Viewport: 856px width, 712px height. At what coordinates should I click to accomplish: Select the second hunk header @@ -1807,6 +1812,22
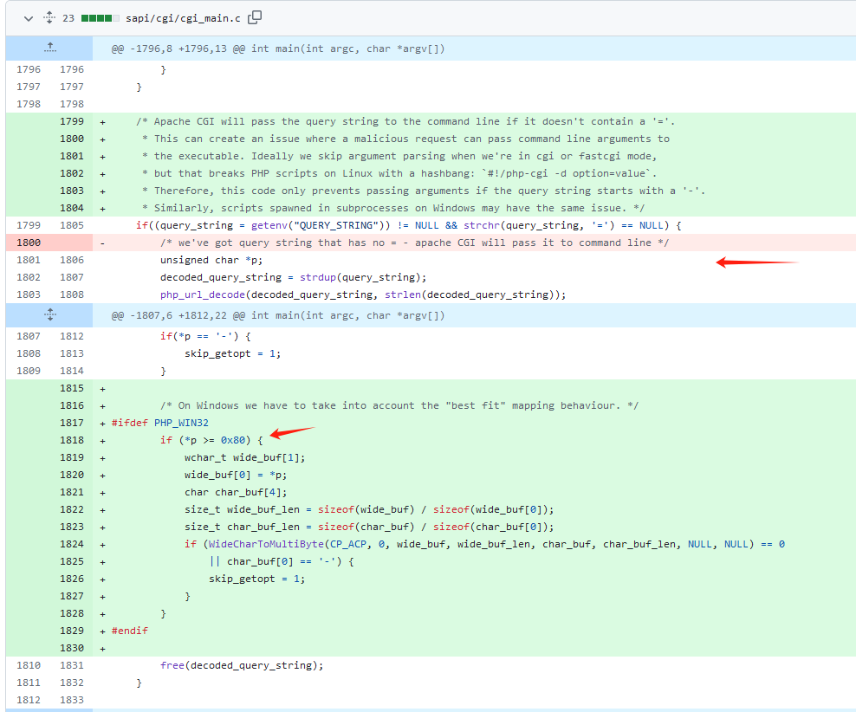pyautogui.click(x=278, y=315)
